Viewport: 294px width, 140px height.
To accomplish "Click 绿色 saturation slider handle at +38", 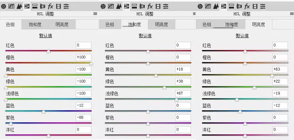I will 165,88.
